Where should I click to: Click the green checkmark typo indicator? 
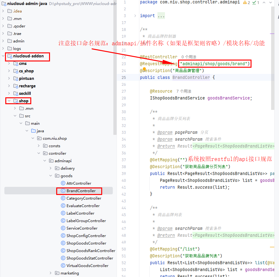tap(254, 2)
